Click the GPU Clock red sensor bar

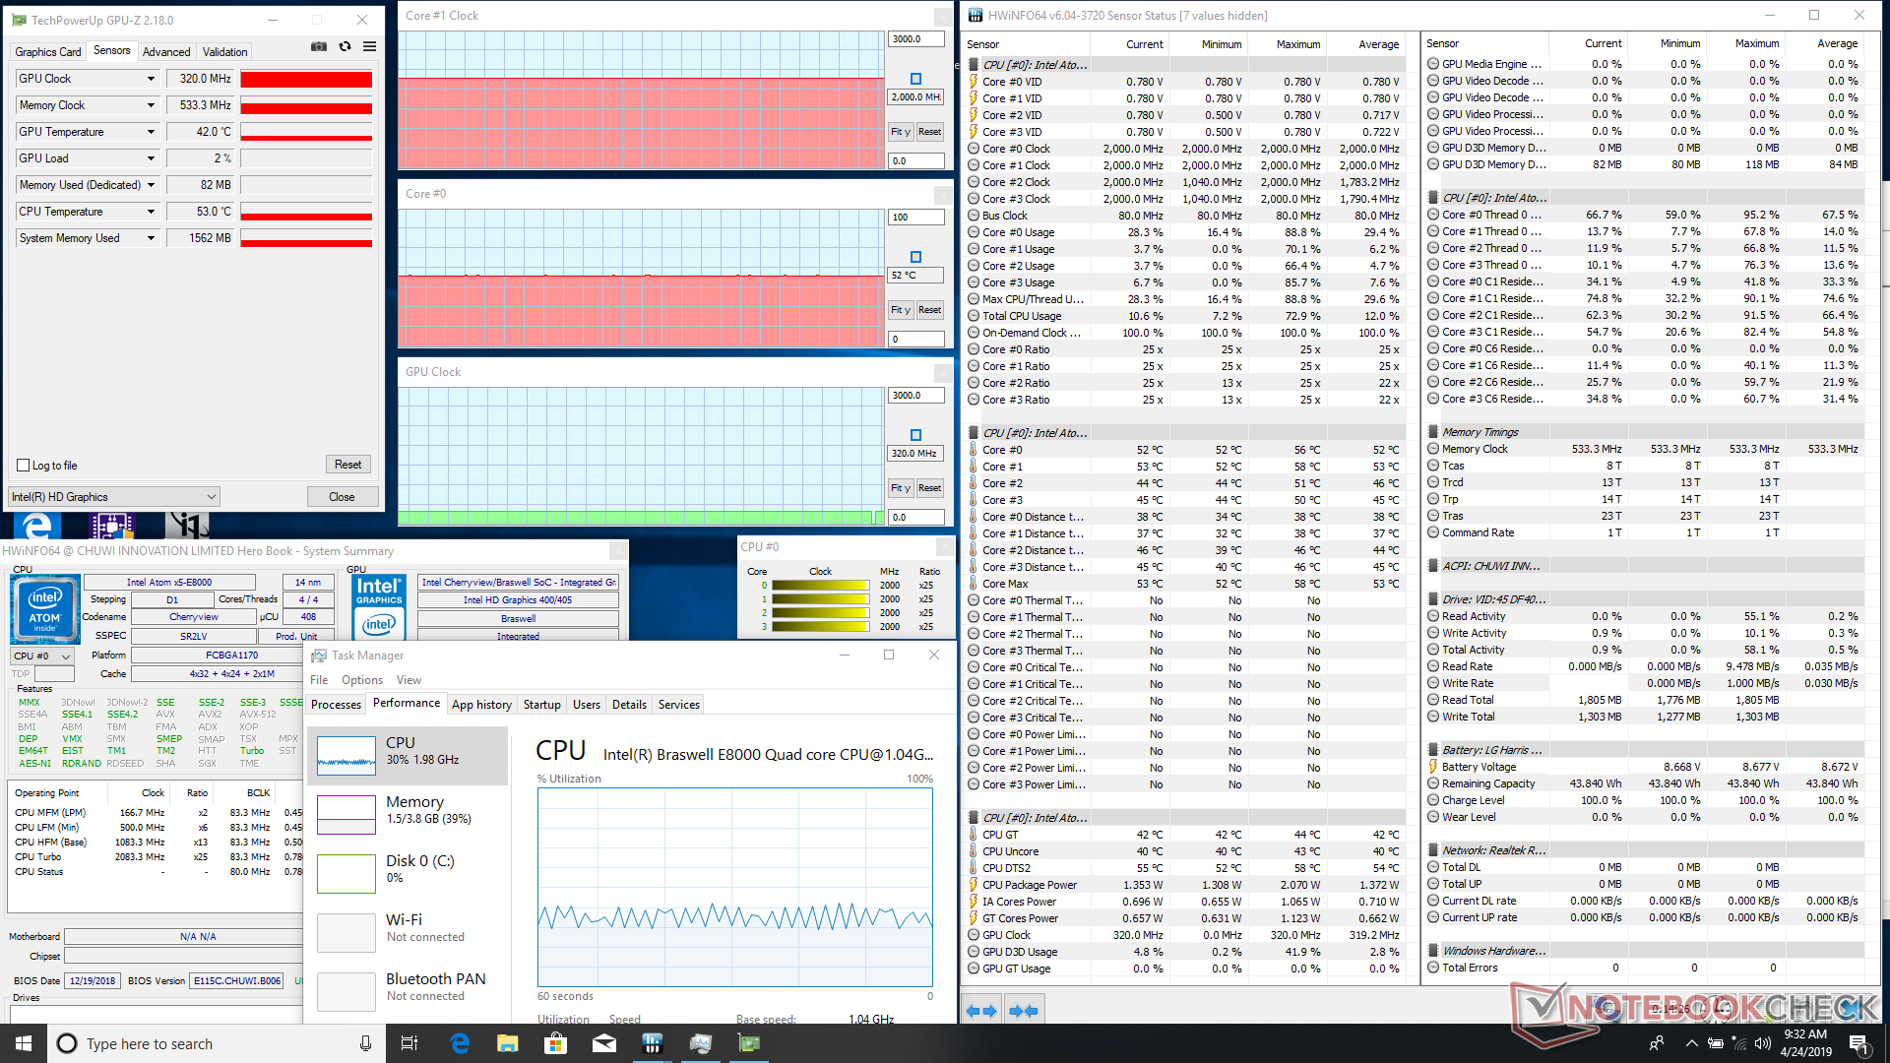tap(306, 80)
